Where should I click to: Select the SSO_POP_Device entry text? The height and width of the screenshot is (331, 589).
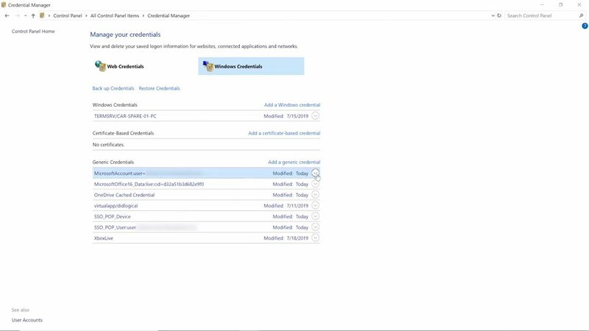[x=113, y=217]
